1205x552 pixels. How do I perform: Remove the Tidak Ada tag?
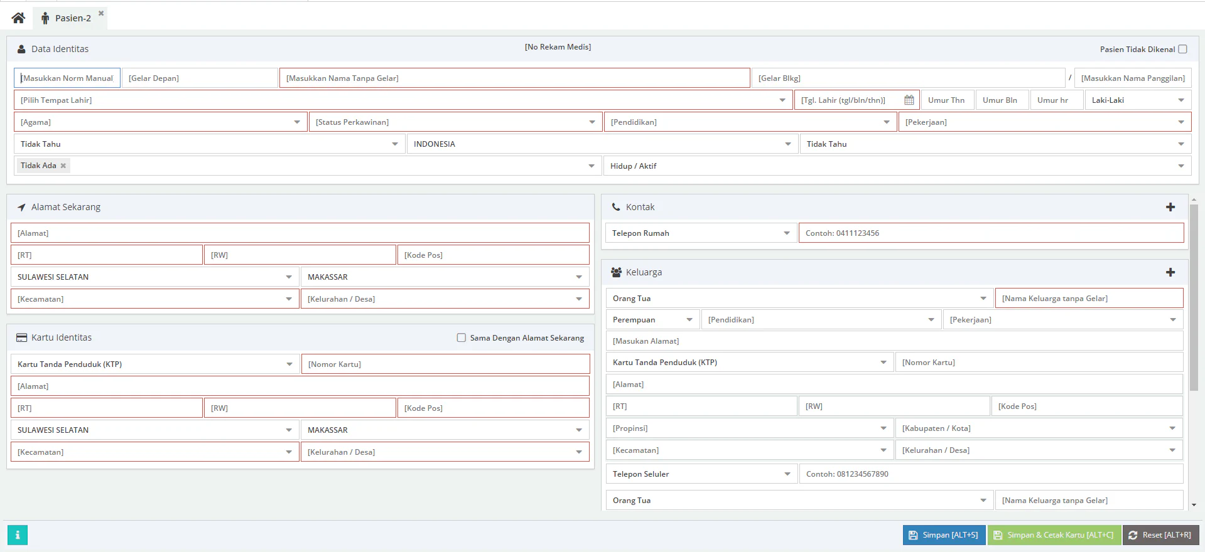tap(63, 166)
